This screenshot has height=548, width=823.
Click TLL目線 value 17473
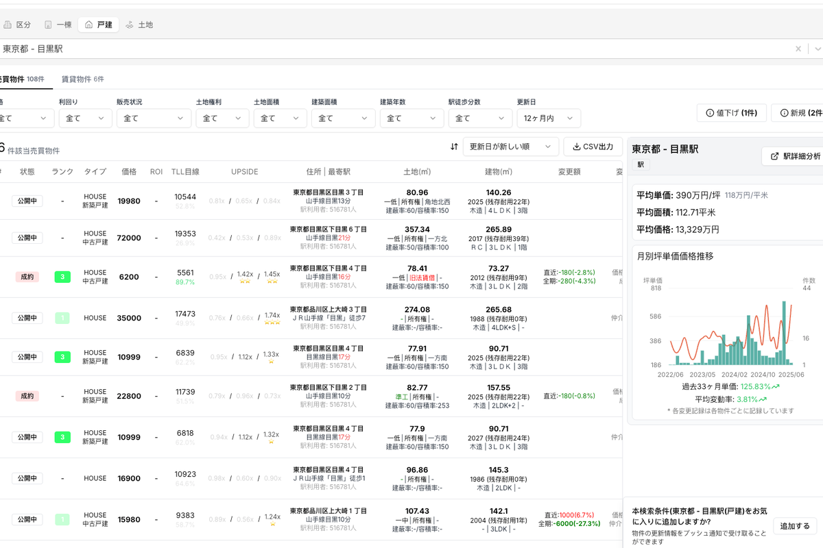click(185, 314)
